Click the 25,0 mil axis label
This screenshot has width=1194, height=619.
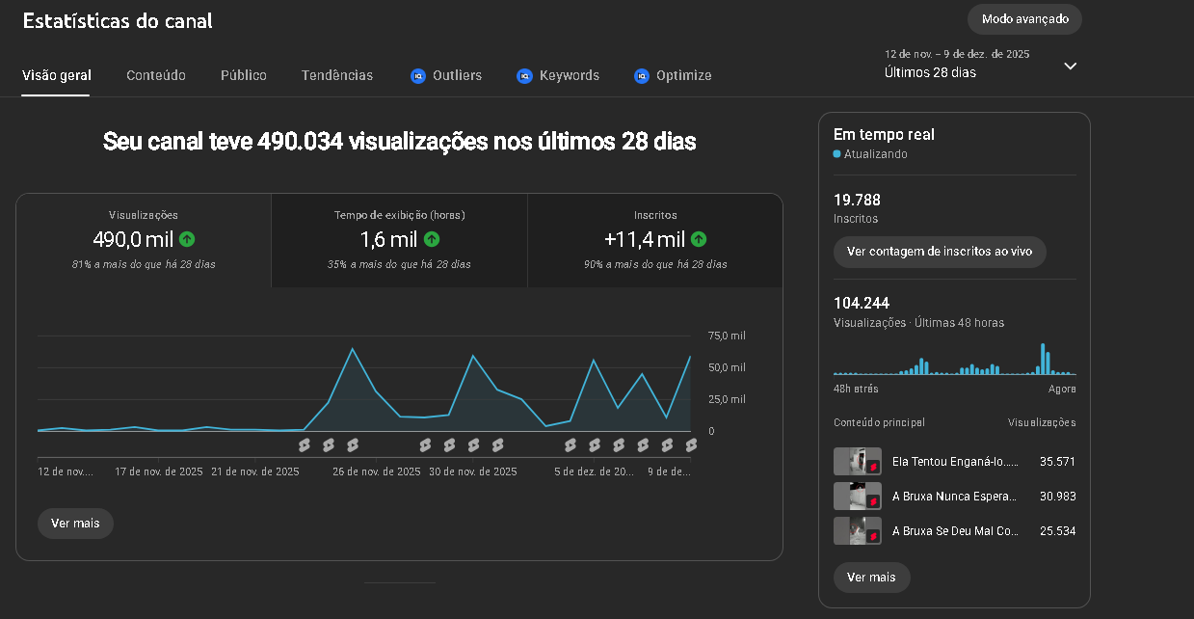[x=727, y=399]
